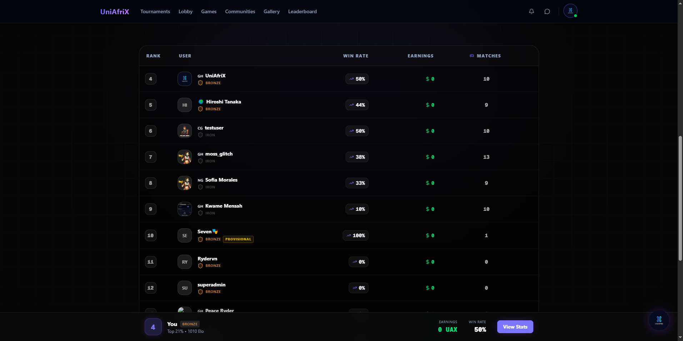Click the 13 matches value for moss_glitch
683x341 pixels.
[x=486, y=157]
